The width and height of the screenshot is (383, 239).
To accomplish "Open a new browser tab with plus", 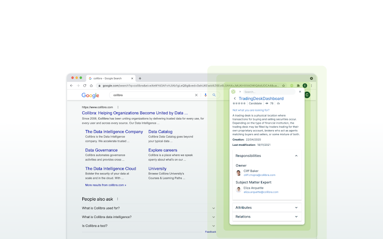I will [140, 78].
